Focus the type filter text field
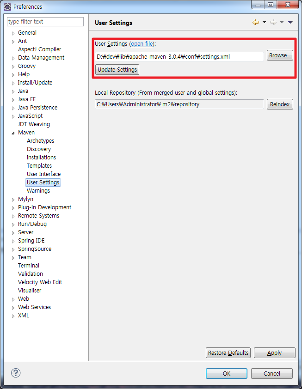This screenshot has height=389, width=302. [45, 22]
